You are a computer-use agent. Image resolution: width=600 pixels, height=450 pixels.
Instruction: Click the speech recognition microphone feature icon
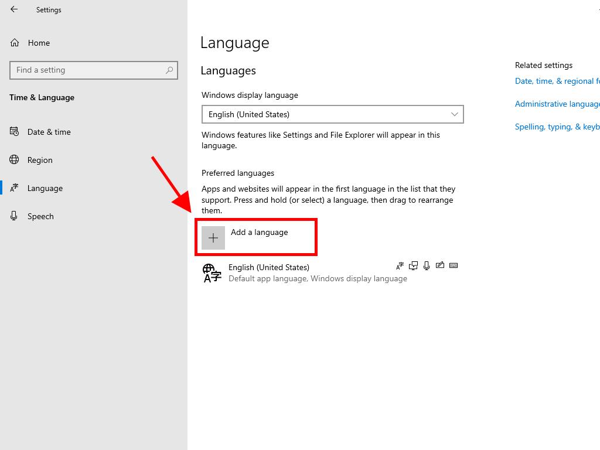click(427, 265)
